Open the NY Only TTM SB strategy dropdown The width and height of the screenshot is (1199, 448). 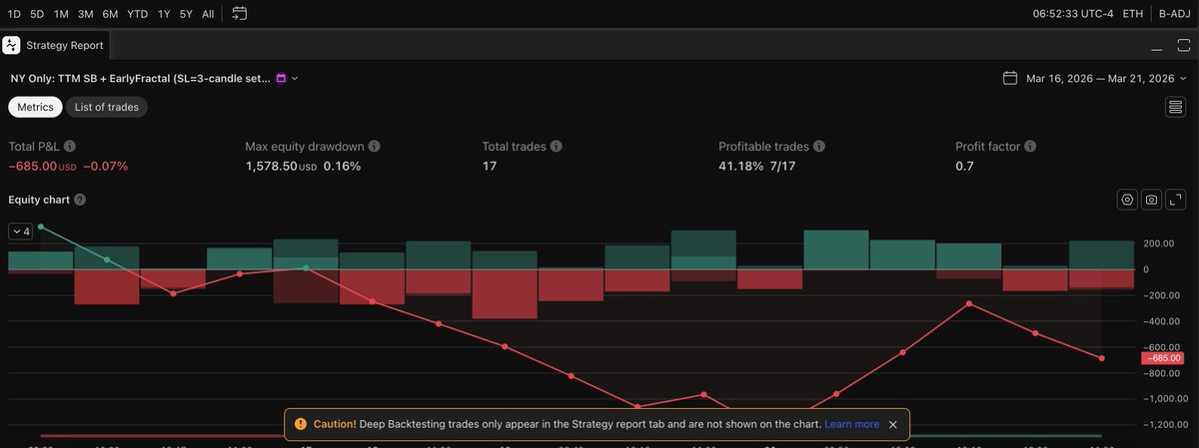click(154, 78)
